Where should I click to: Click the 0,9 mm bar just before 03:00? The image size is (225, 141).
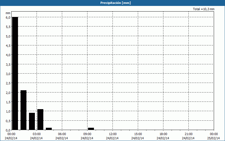[32, 121]
